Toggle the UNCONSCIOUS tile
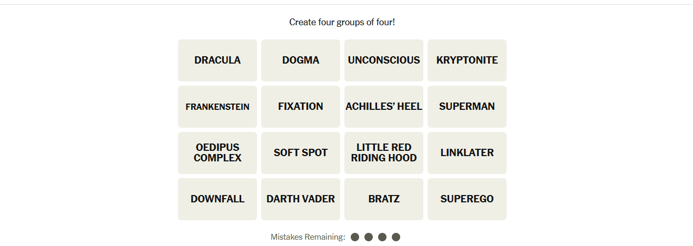The image size is (693, 246). click(x=384, y=60)
